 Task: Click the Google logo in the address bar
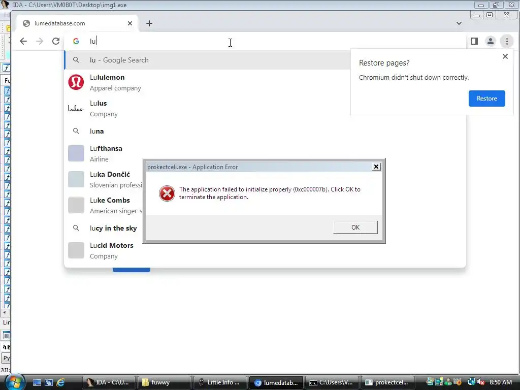click(x=76, y=41)
